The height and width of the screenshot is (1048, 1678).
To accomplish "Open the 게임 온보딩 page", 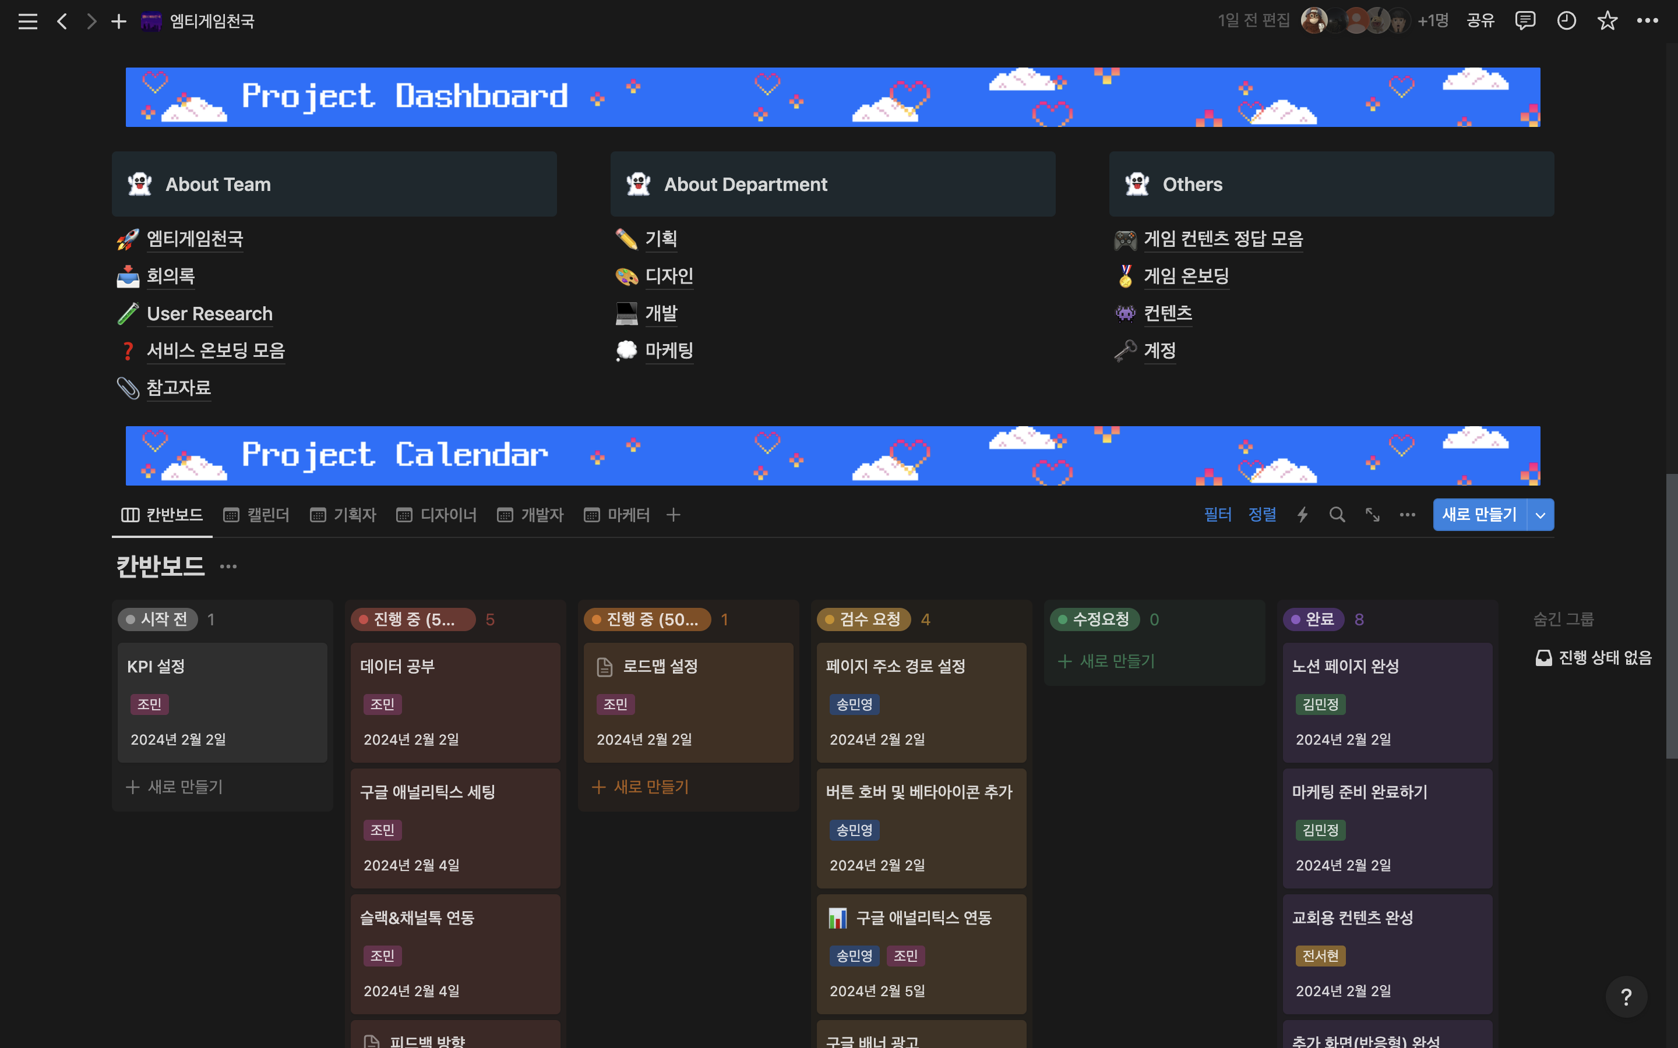I will (1186, 277).
